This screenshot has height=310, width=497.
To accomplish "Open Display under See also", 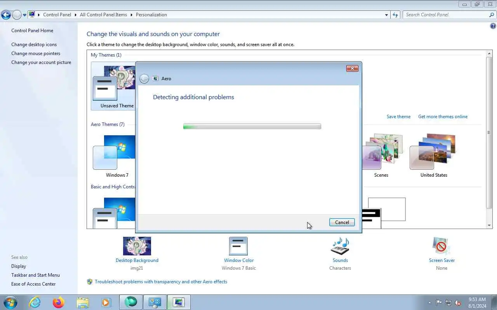I will pyautogui.click(x=19, y=266).
